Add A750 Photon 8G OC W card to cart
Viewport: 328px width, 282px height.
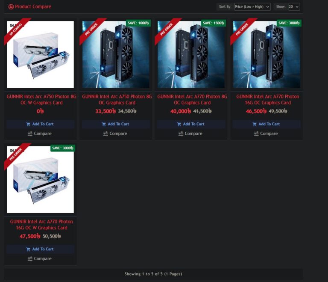tap(40, 124)
